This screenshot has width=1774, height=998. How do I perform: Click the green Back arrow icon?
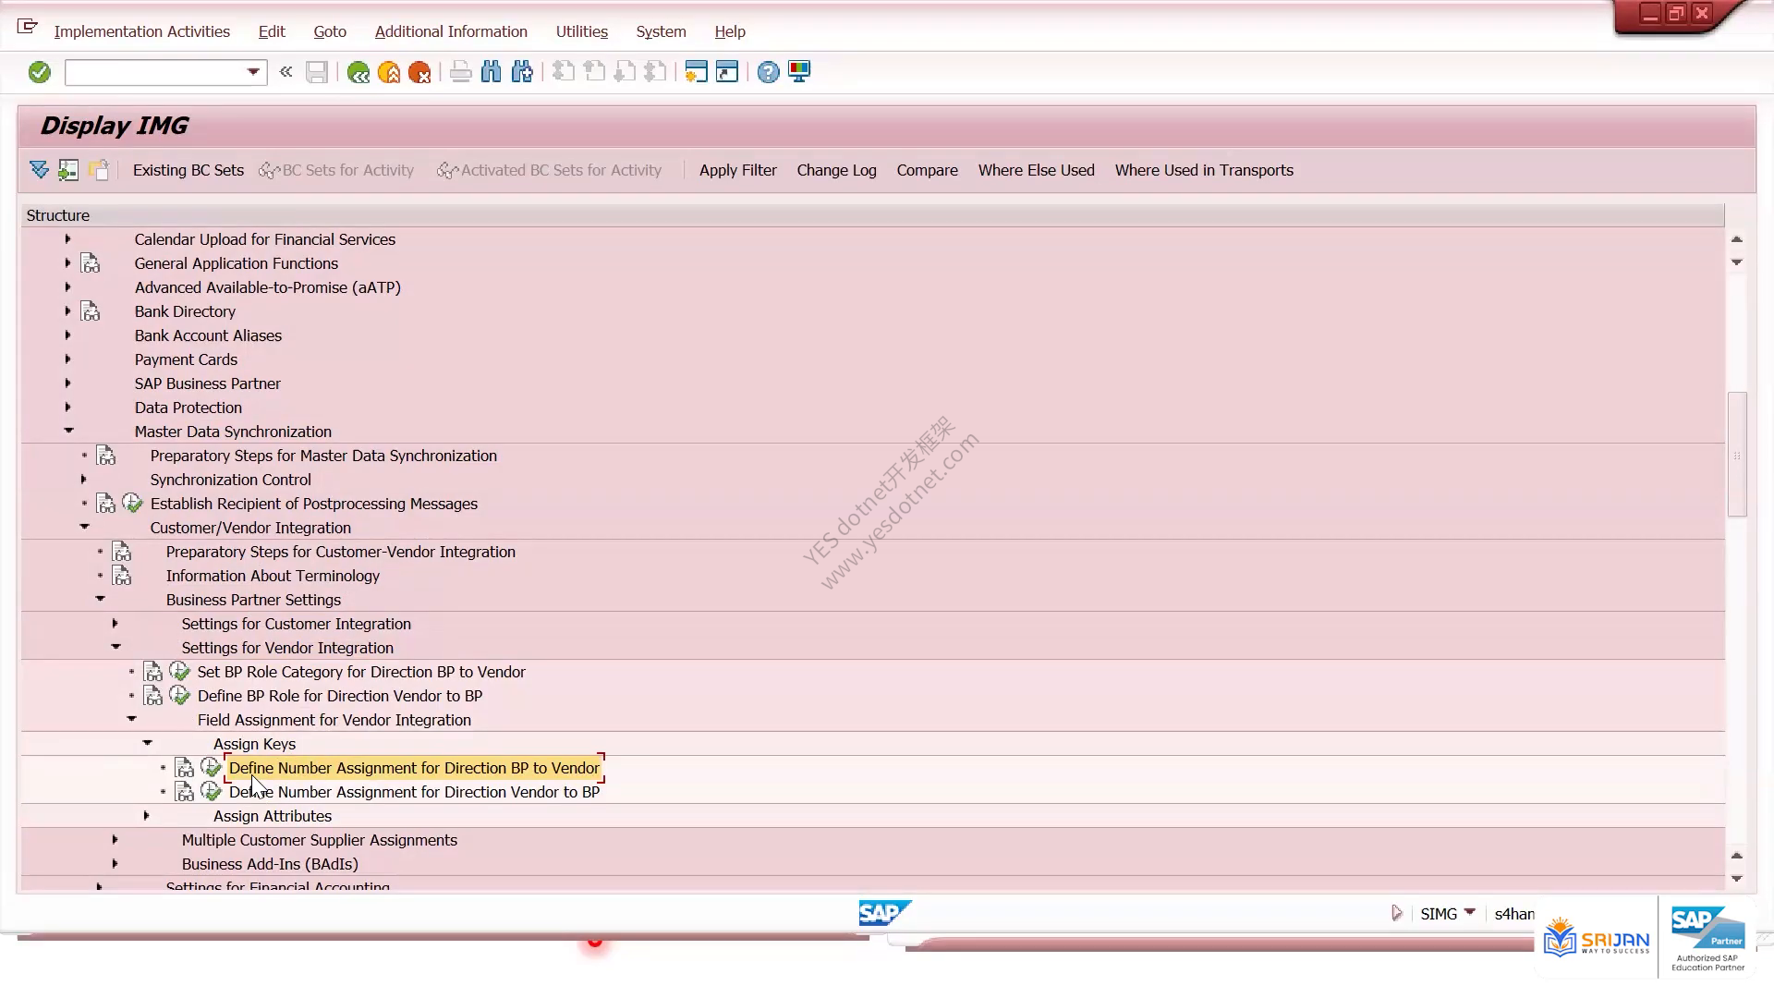(x=358, y=72)
